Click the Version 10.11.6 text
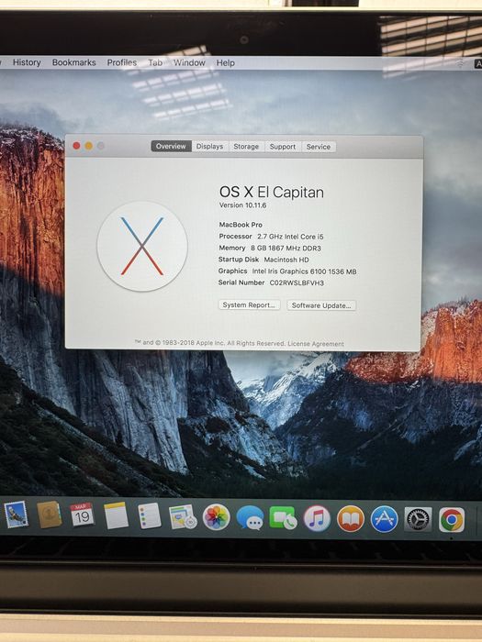 point(242,205)
